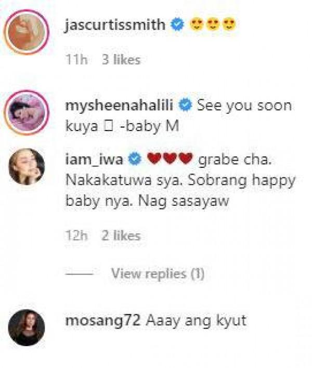Click the 12h timestamp

76,236
